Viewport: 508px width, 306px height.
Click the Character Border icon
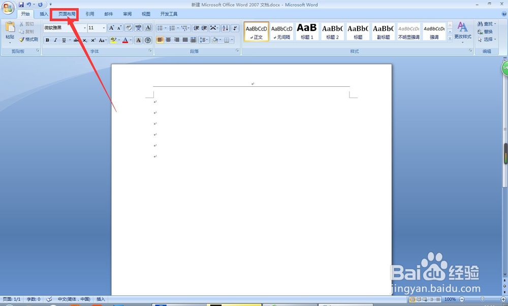pyautogui.click(x=148, y=28)
